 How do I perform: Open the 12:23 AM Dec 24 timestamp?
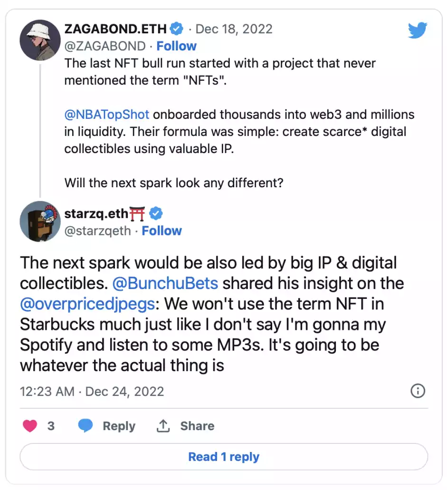click(x=92, y=392)
